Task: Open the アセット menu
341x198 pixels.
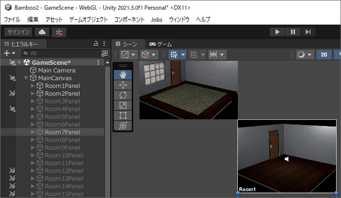Action: 54,20
